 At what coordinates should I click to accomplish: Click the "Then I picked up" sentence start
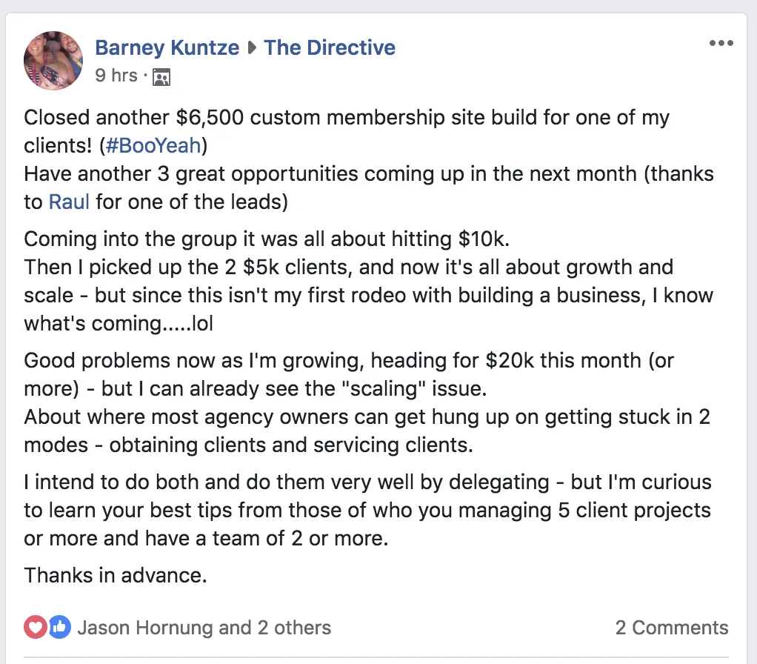click(96, 267)
